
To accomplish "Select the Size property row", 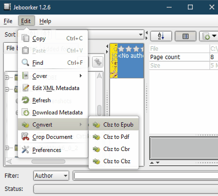I will [184, 65].
